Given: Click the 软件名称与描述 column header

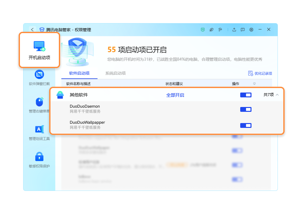Looking at the screenshot, I should point(78,84).
